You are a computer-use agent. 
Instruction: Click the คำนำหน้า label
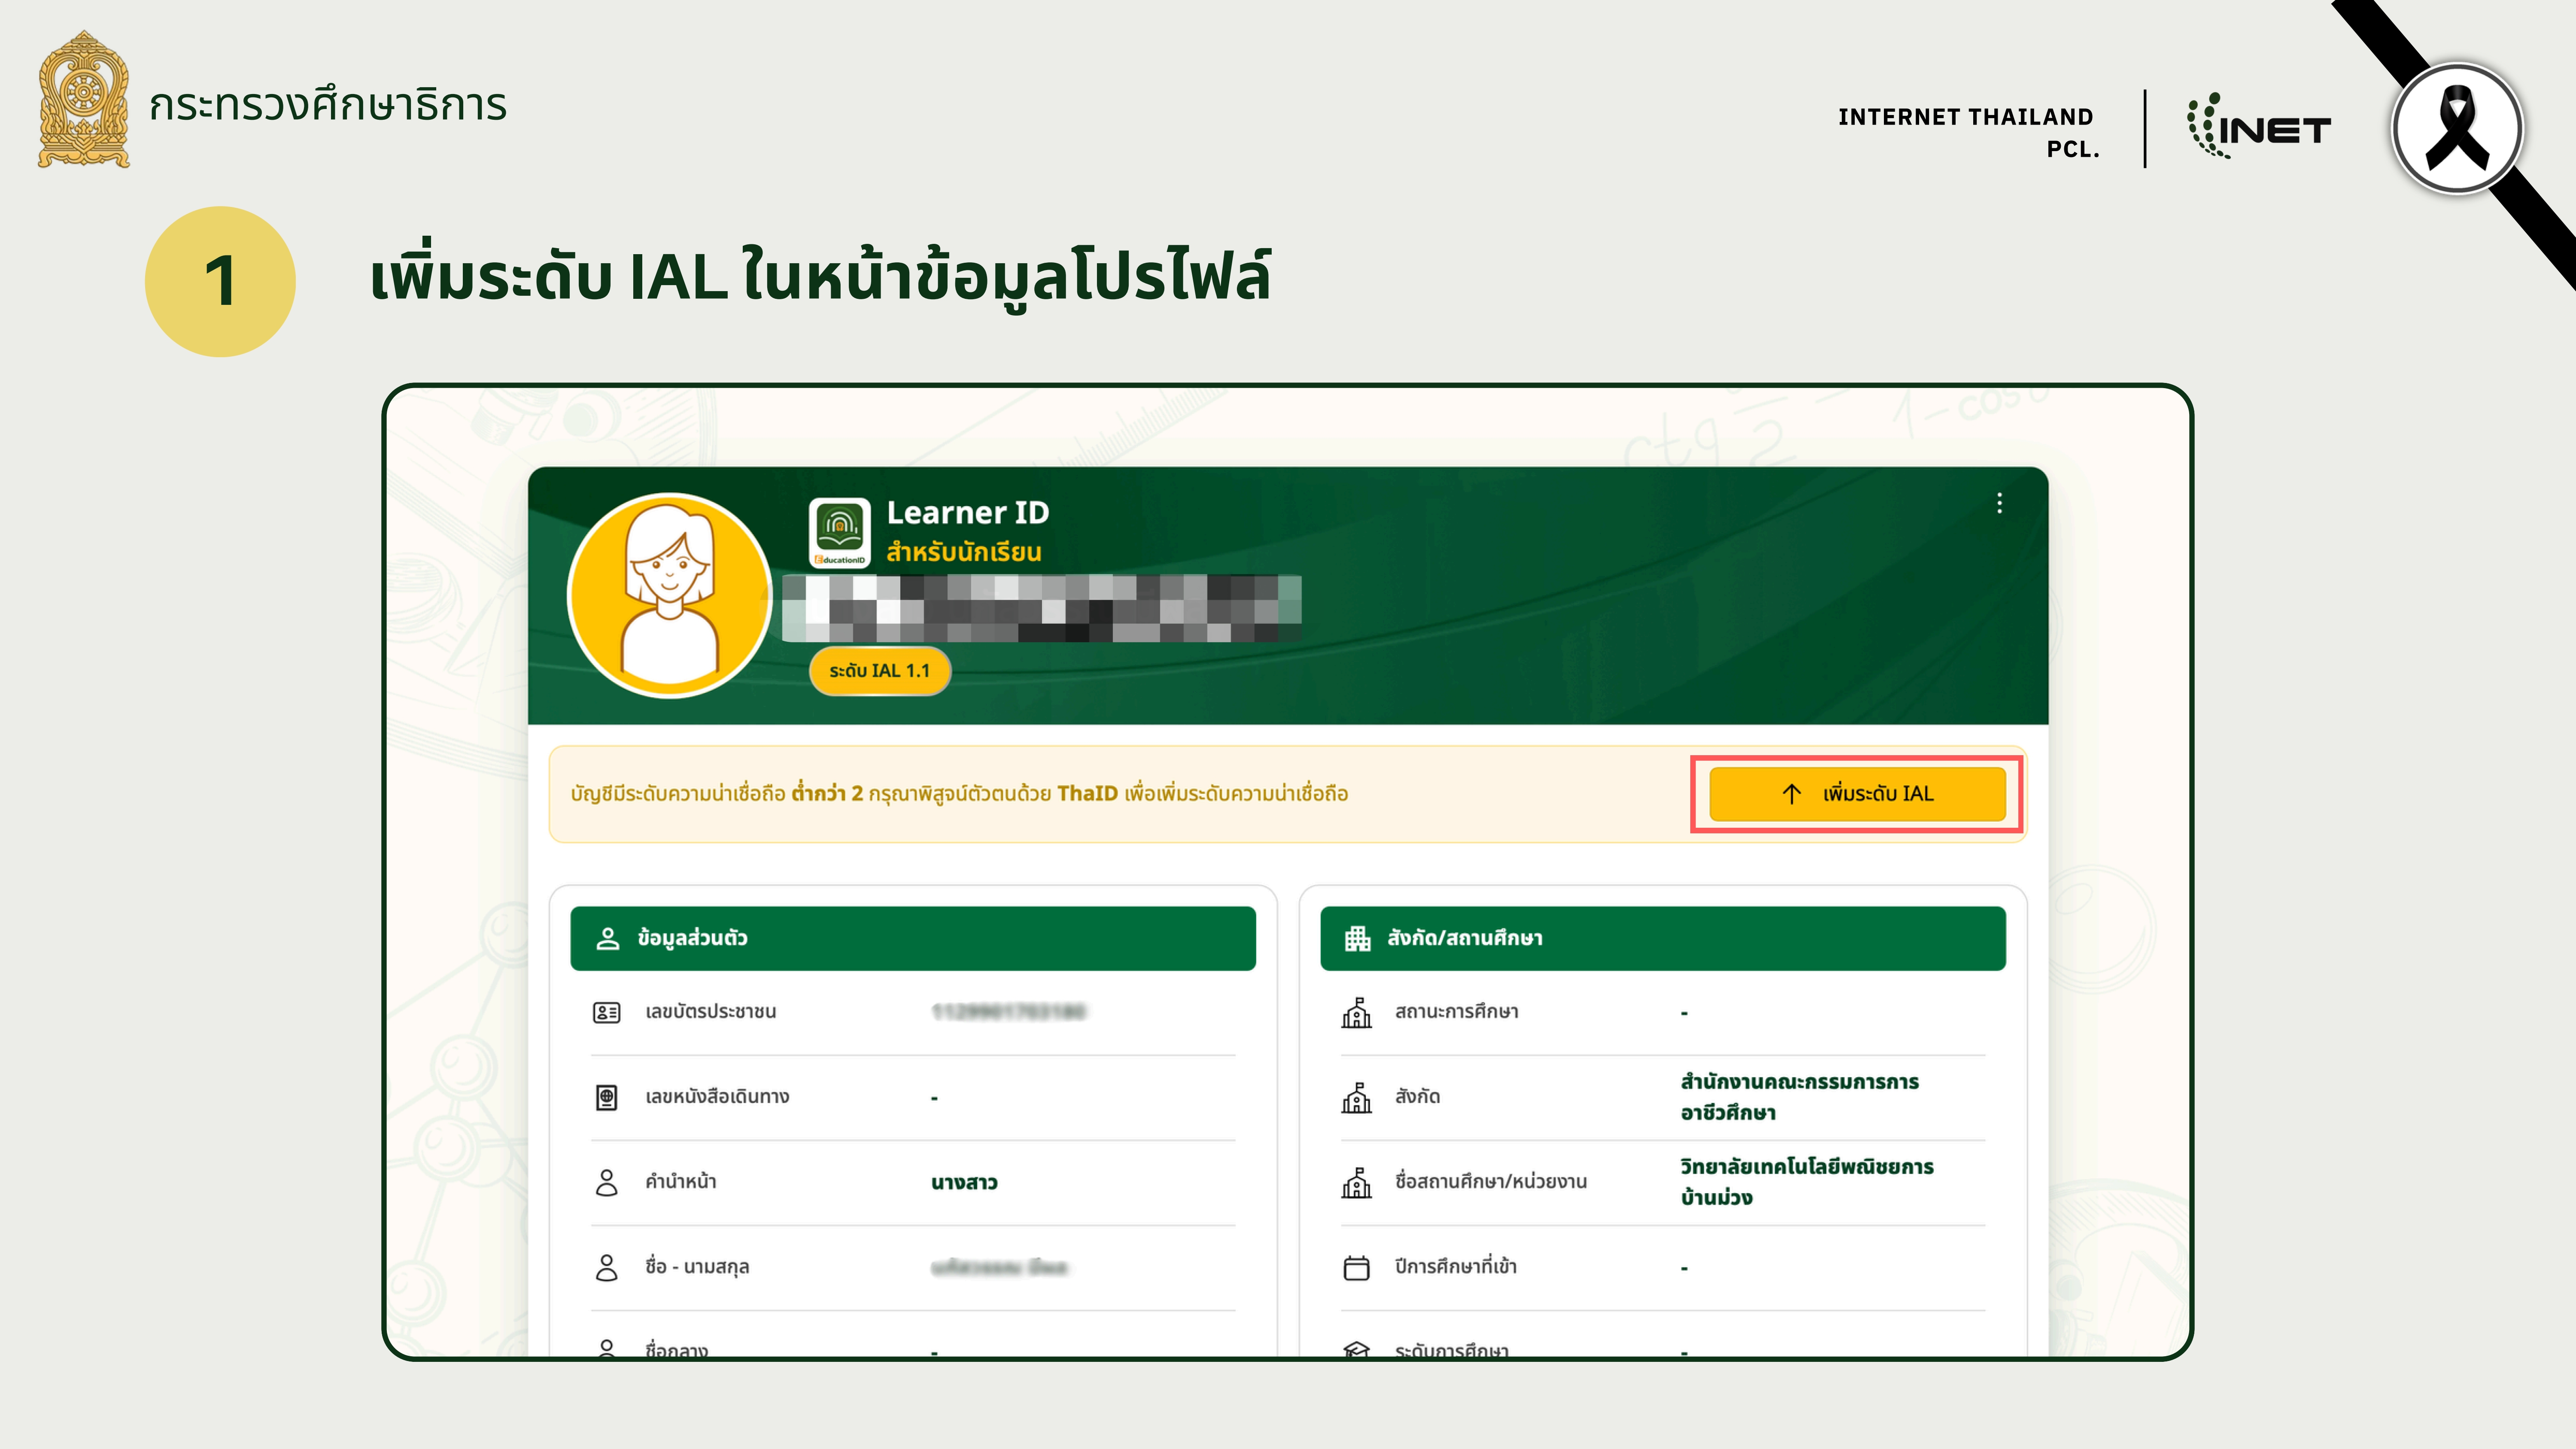tap(680, 1182)
